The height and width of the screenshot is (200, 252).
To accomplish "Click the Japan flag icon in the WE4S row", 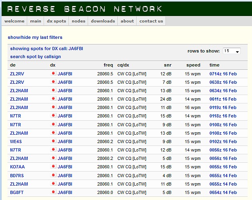I will pyautogui.click(x=53, y=141).
